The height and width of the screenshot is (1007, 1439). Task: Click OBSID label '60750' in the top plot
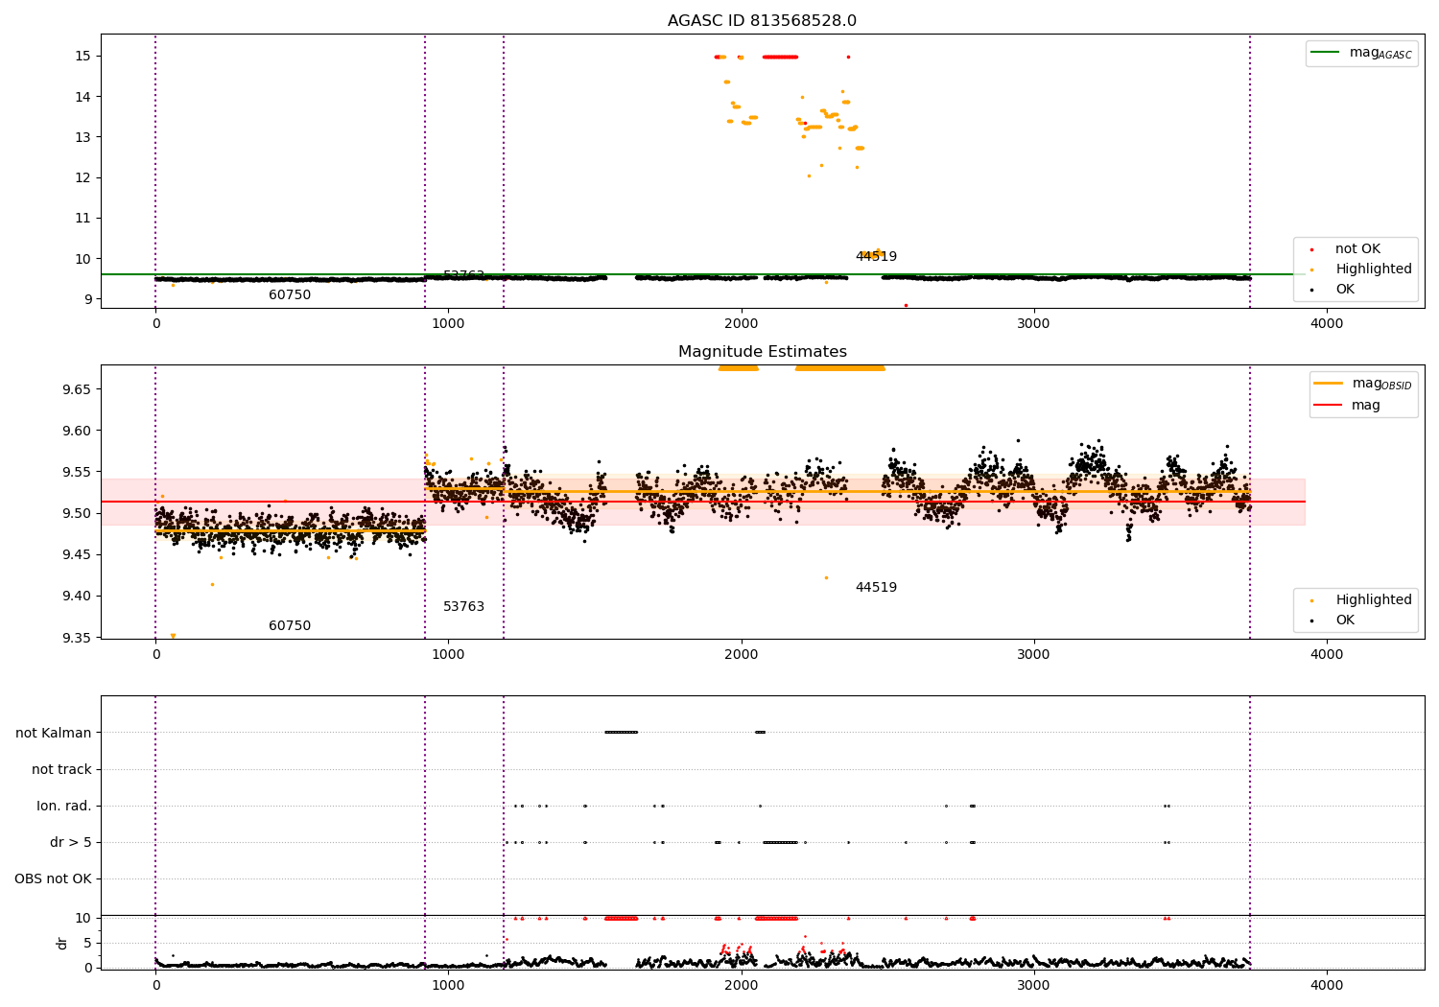290,295
